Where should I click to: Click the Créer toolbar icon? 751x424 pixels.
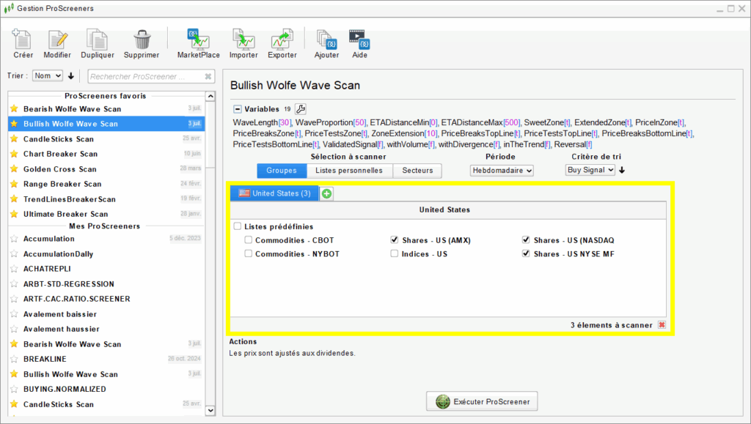22,42
